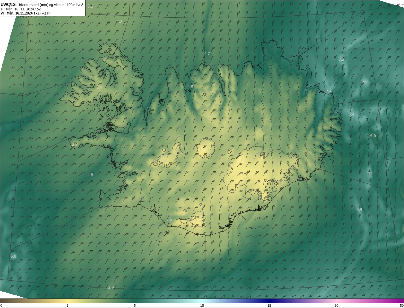Click the UWC/IG Úrkomumætti title line
This screenshot has width=404, height=308.
(x=42, y=4)
